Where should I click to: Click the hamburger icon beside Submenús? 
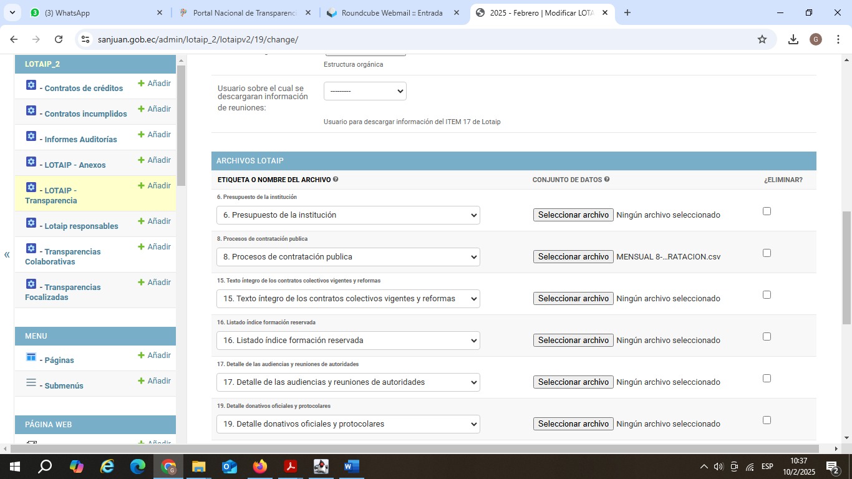(31, 382)
